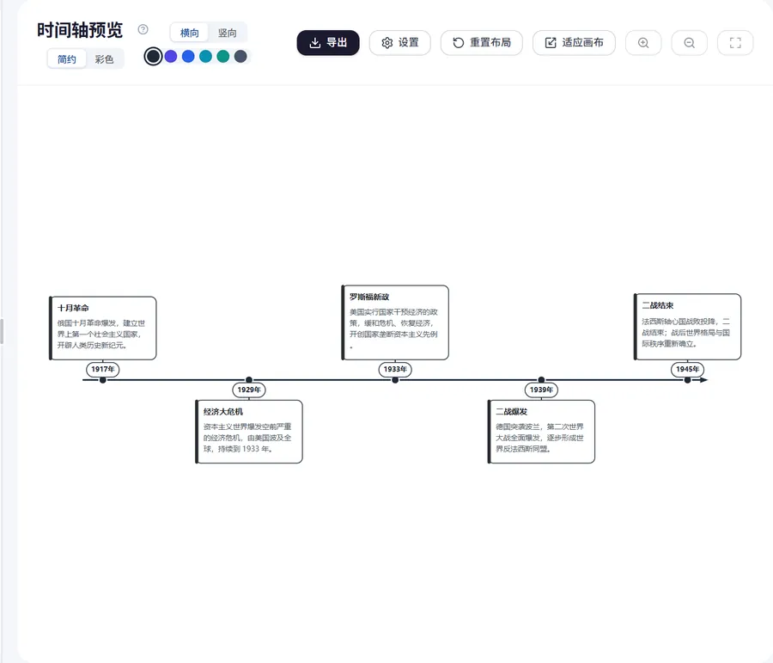Click the 经济大危机 event card
773x663 pixels.
point(249,432)
